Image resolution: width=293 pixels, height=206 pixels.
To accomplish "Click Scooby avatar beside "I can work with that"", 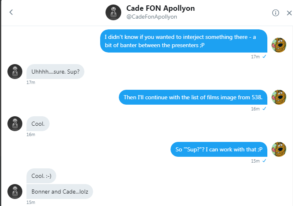I will [x=279, y=149].
